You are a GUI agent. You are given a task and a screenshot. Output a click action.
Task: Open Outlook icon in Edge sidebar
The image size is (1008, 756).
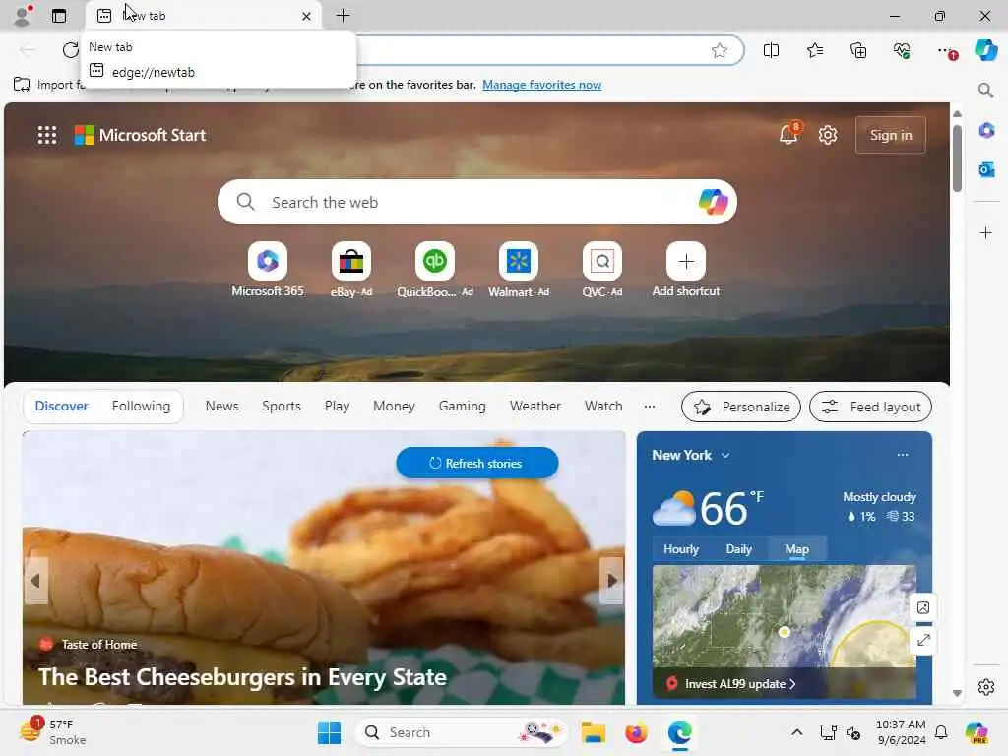[986, 169]
